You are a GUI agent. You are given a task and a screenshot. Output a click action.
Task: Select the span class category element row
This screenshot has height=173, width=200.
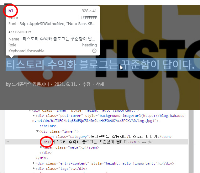[108, 137]
